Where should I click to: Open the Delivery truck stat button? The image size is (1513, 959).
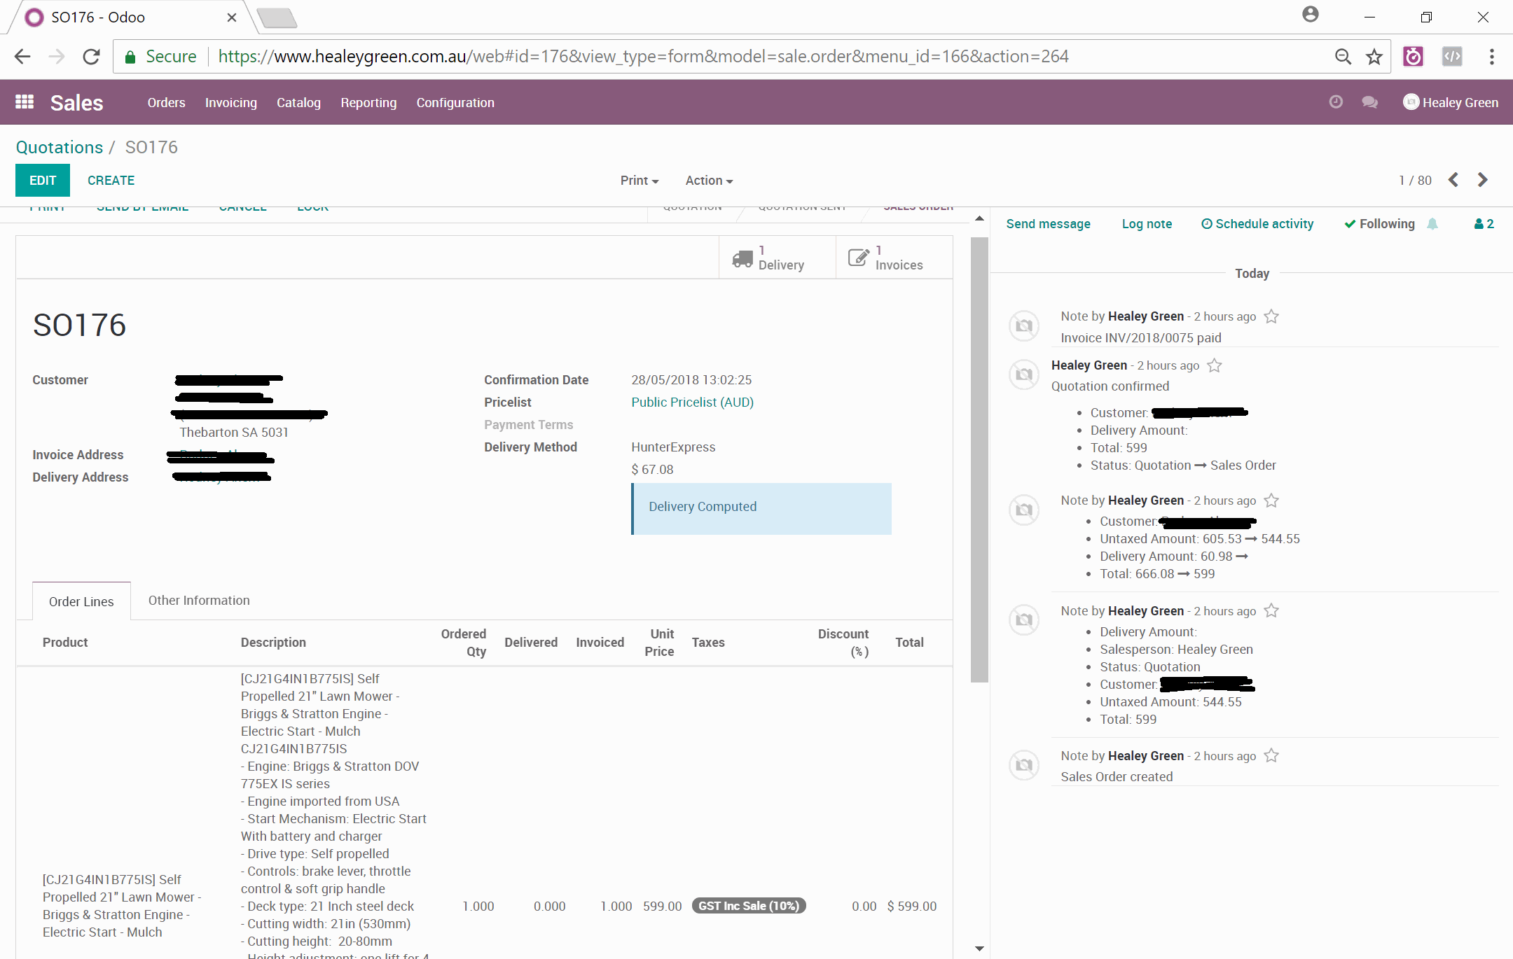(x=778, y=258)
